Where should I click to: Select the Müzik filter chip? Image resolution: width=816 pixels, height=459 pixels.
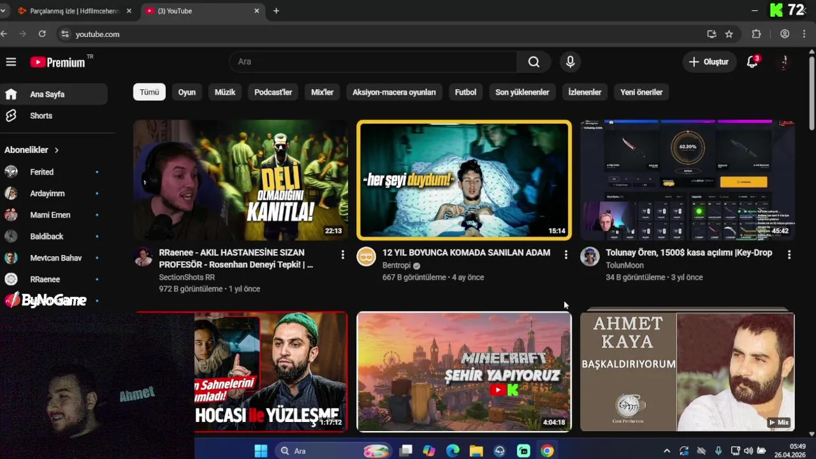(x=225, y=92)
